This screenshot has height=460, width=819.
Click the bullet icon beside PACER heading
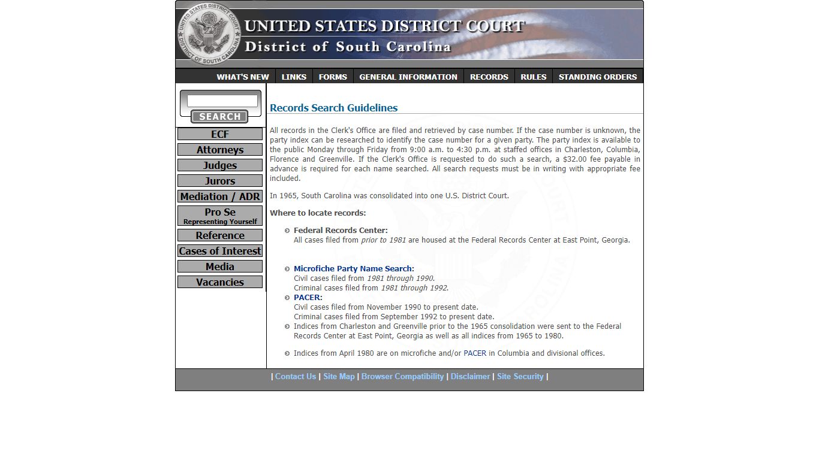click(287, 298)
